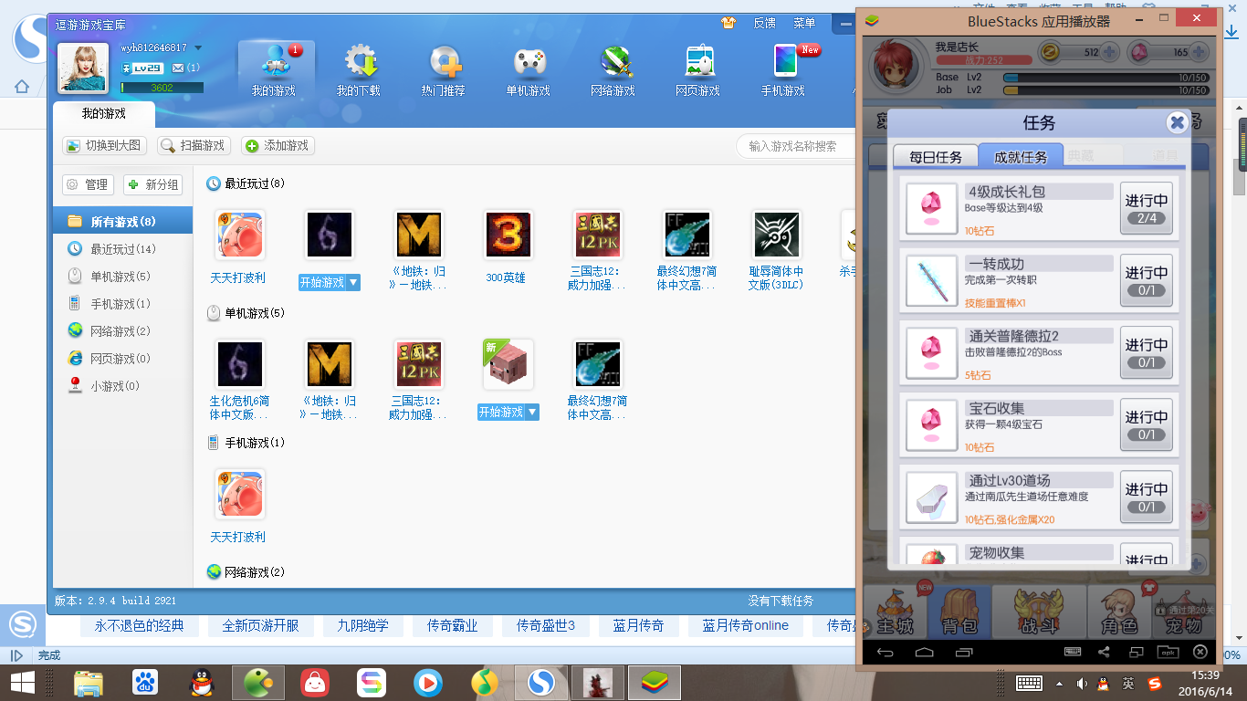1247x701 pixels.
Task: Click BlueStacks share icon
Action: pyautogui.click(x=1104, y=652)
